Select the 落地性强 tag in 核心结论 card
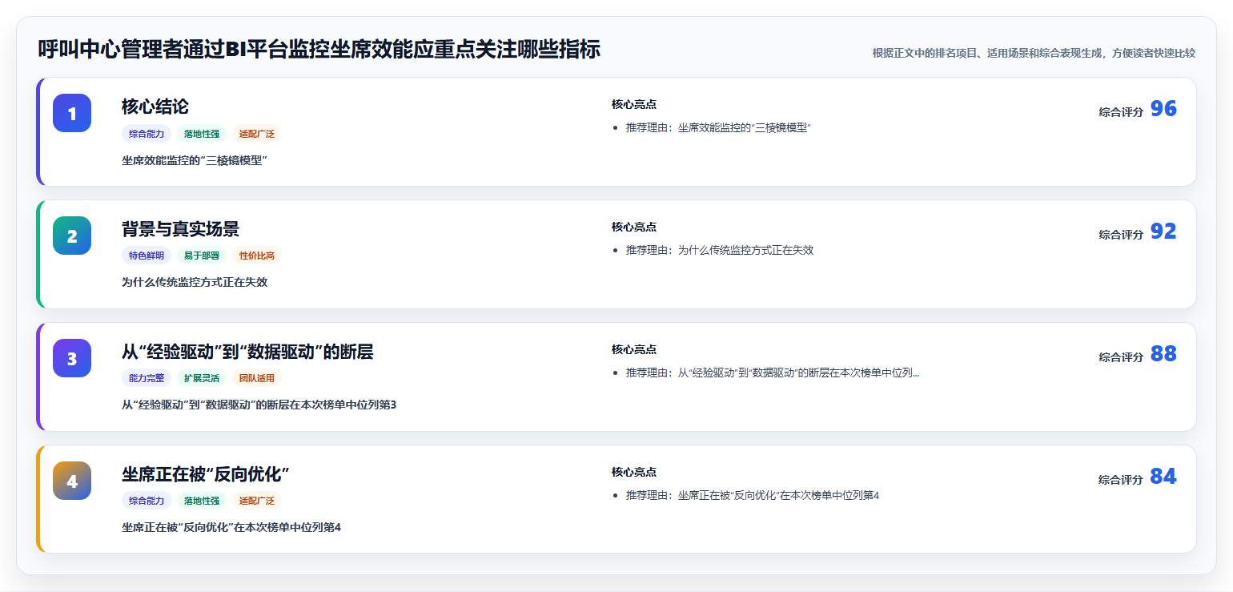The image size is (1233, 592). coord(202,134)
